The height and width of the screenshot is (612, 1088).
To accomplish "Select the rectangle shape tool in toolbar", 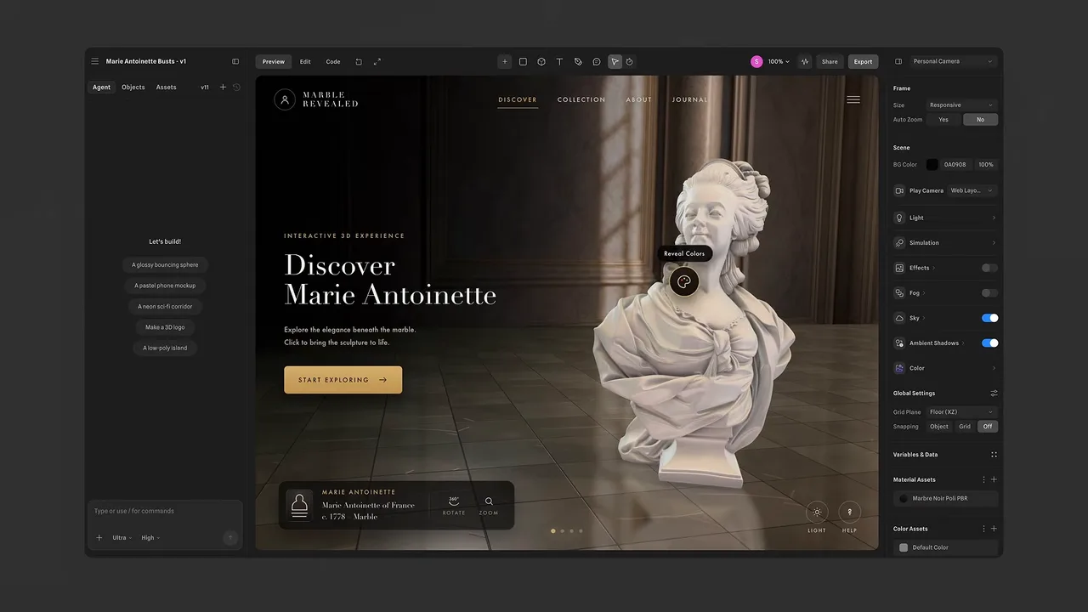I will pos(523,61).
